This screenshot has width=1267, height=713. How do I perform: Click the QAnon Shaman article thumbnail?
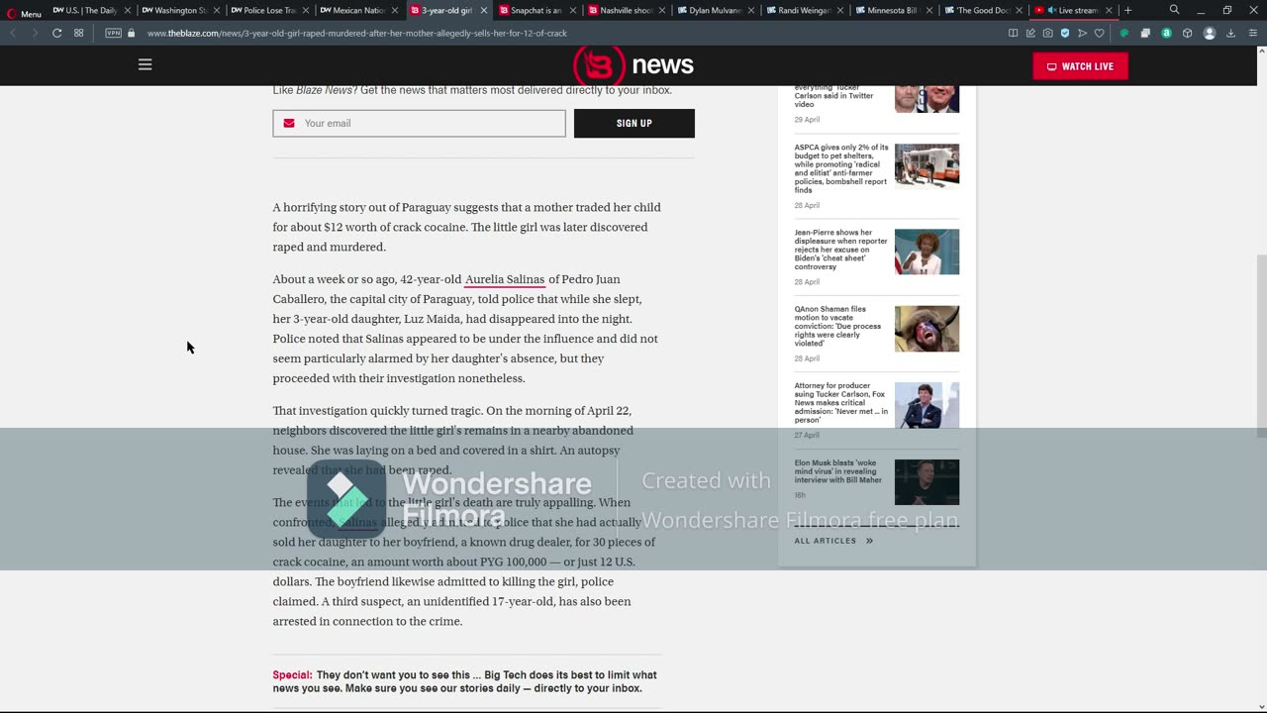[x=926, y=329]
